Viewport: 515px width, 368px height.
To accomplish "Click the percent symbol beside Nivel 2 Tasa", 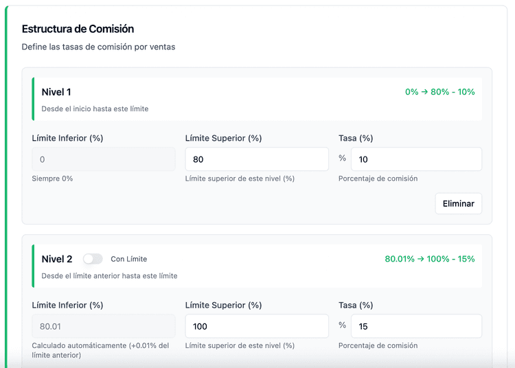I will coord(342,325).
